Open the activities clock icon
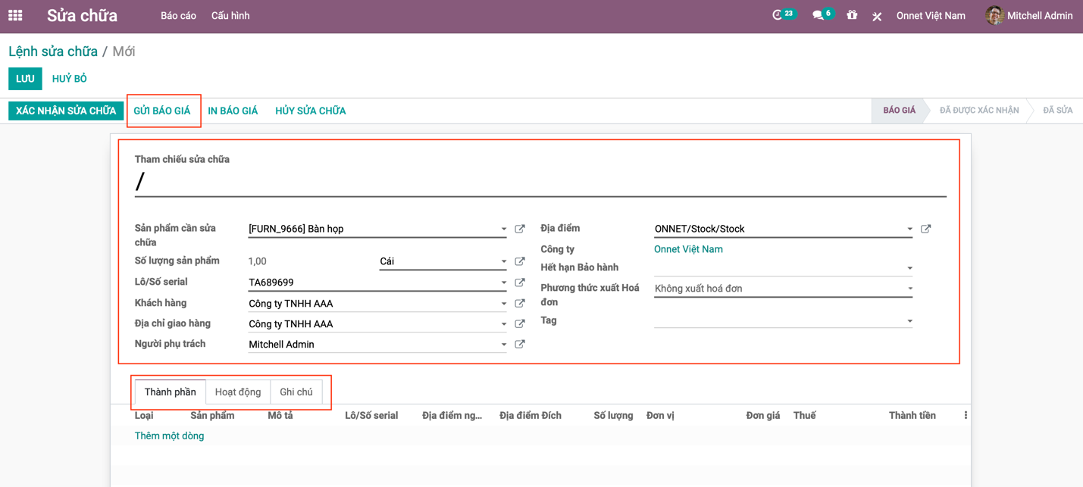Viewport: 1083px width, 487px height. point(778,15)
